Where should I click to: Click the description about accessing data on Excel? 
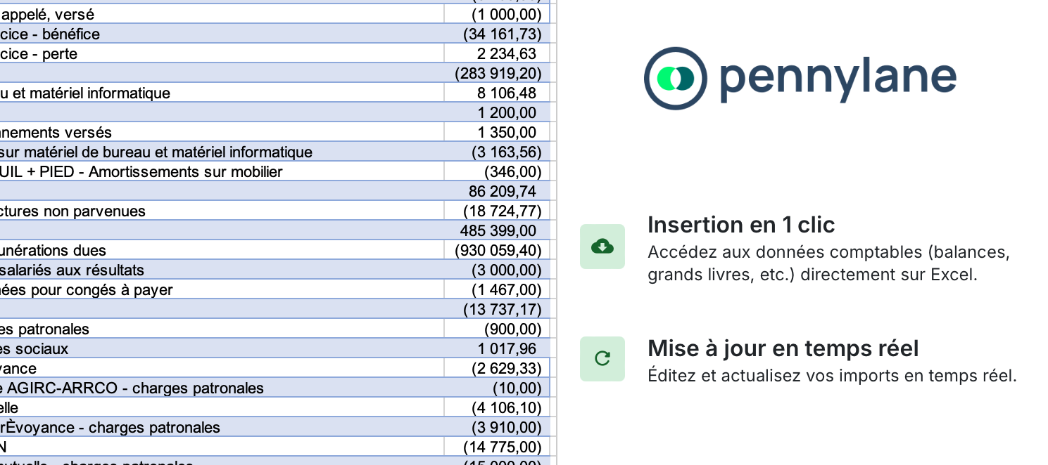click(x=828, y=263)
